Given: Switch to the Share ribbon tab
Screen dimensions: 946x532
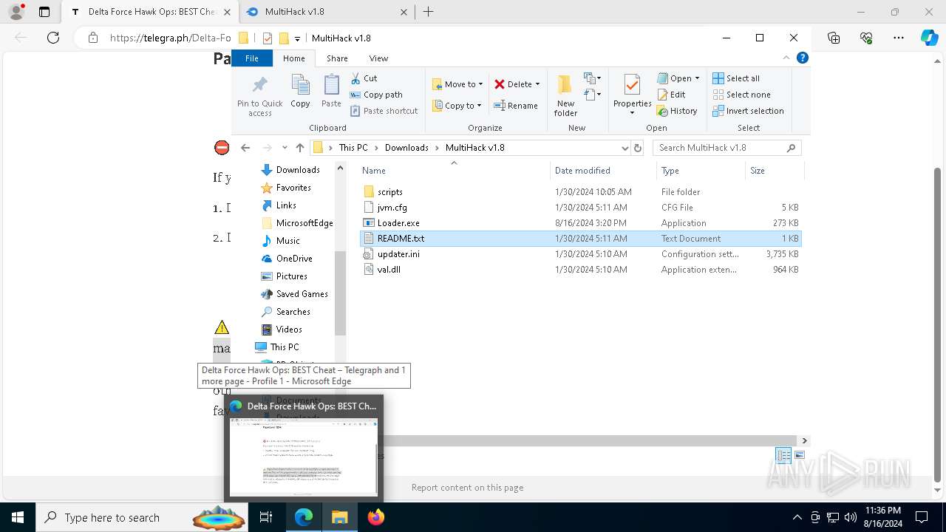Looking at the screenshot, I should point(337,58).
